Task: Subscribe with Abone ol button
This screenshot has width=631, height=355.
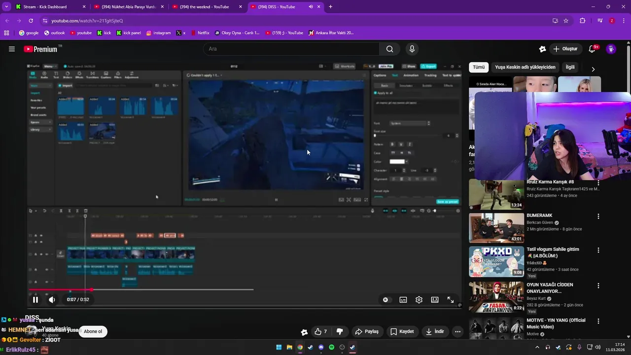Action: tap(93, 331)
